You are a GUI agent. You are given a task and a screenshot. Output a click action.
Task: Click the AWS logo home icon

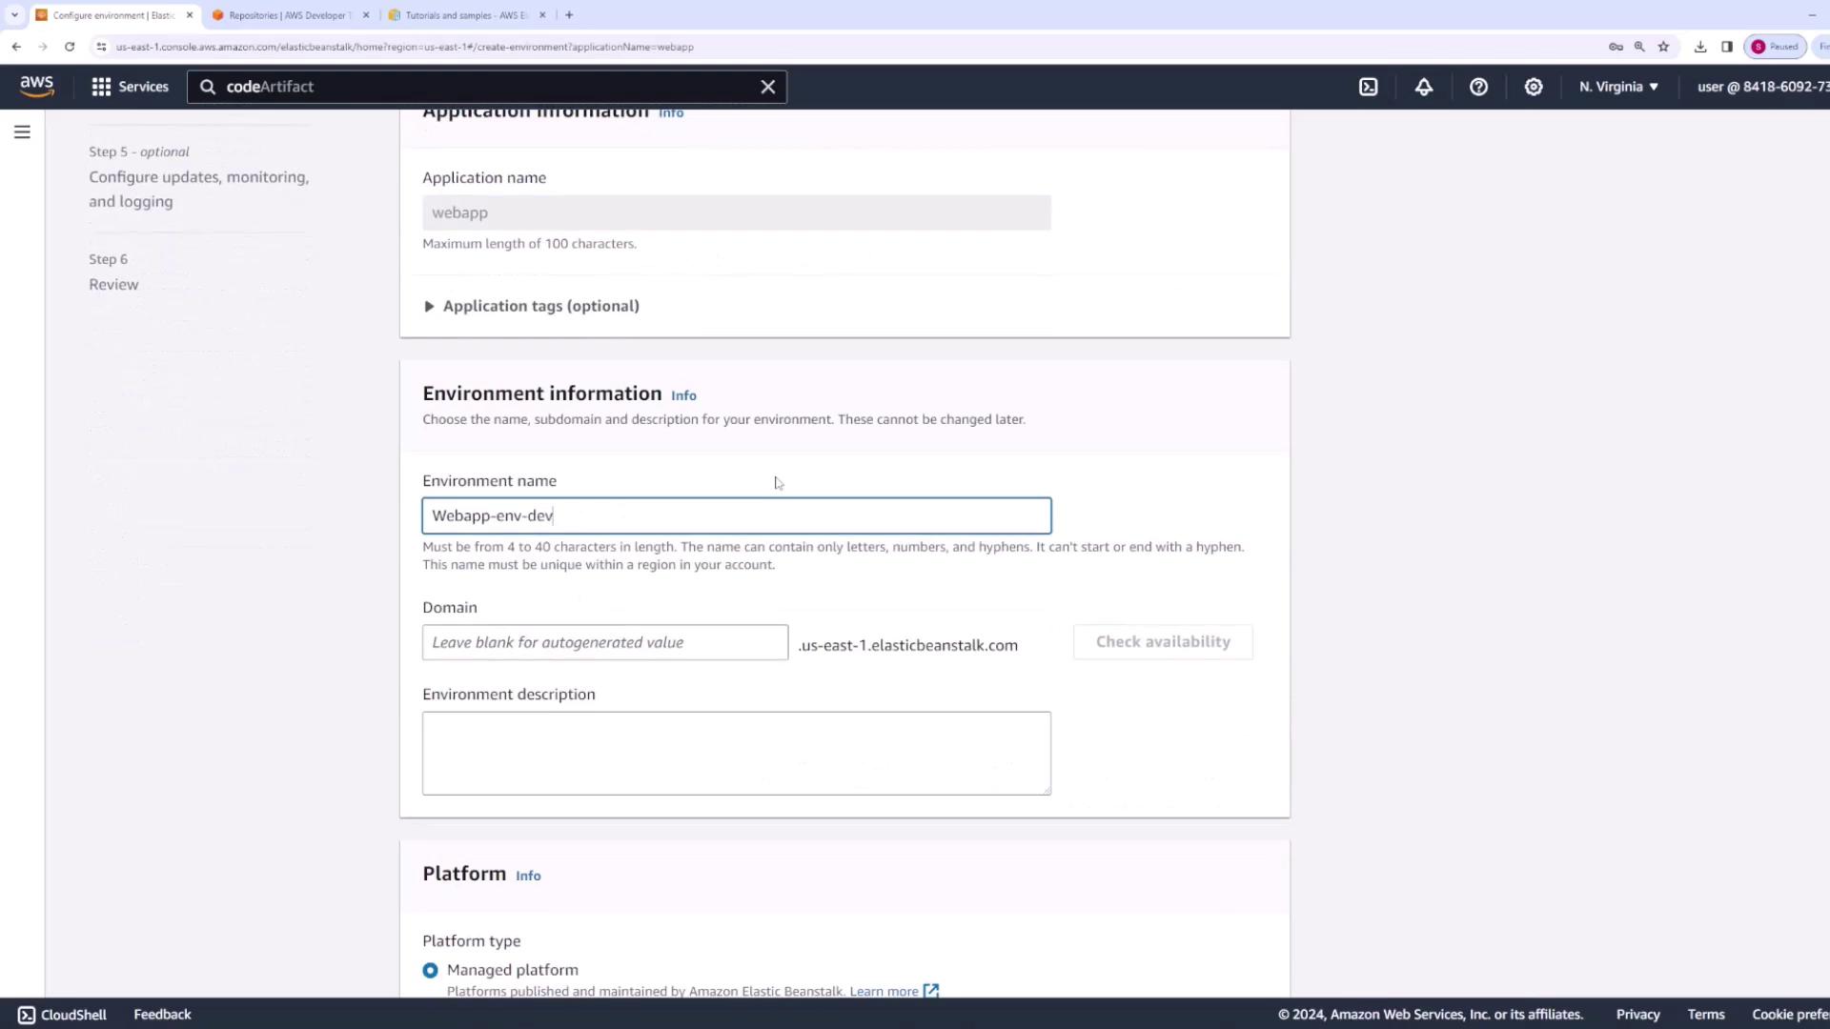[37, 87]
